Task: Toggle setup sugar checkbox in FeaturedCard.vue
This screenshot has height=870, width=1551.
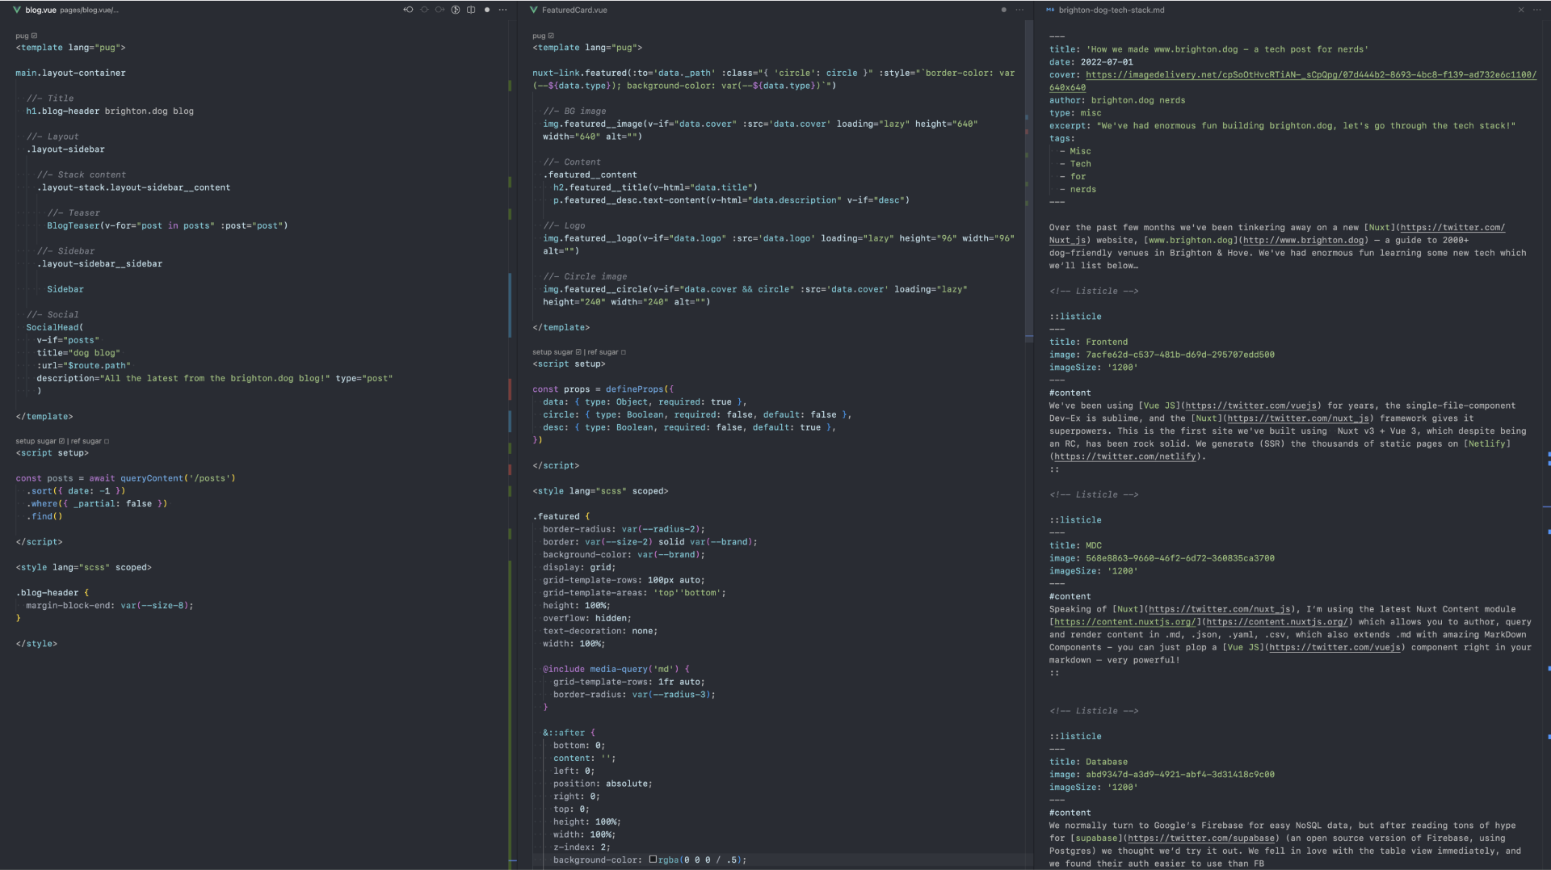Action: [x=578, y=351]
